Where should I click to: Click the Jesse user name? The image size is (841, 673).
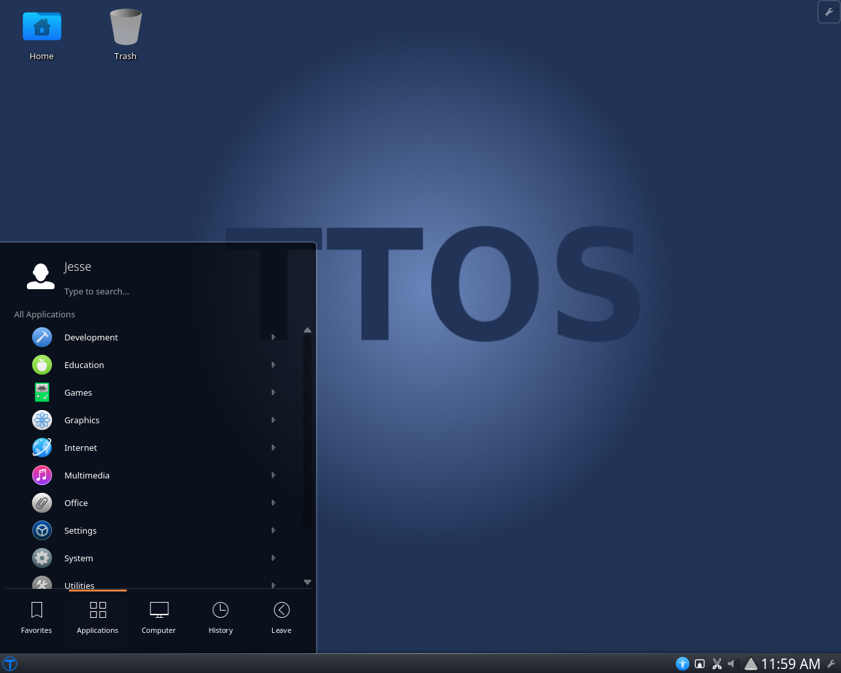pos(78,267)
